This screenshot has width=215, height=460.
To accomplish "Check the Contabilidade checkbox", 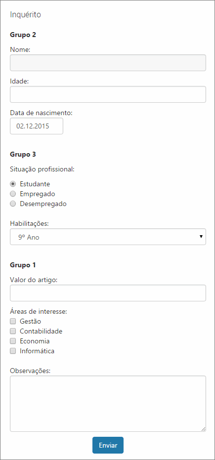I will click(x=13, y=331).
